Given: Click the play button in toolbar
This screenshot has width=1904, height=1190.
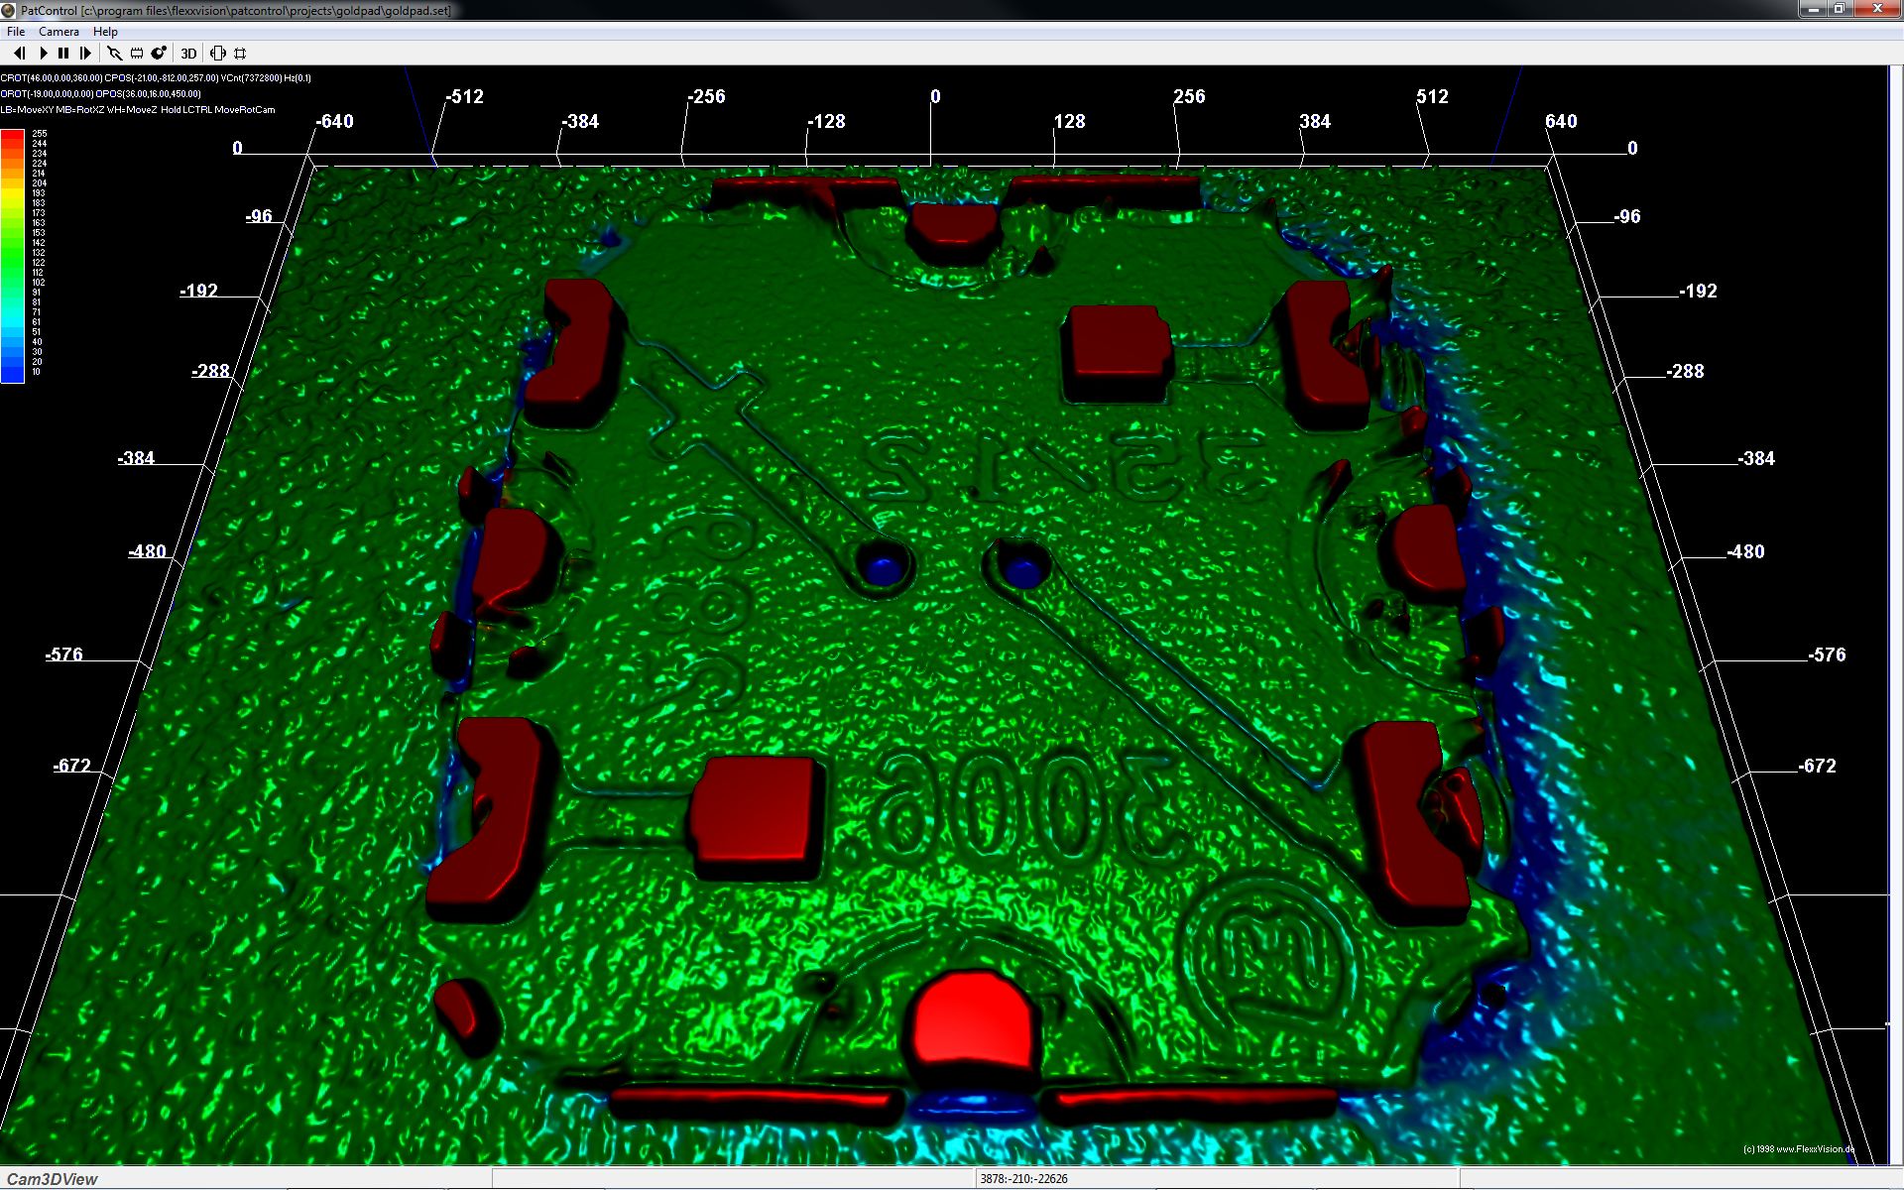Looking at the screenshot, I should pyautogui.click(x=43, y=54).
